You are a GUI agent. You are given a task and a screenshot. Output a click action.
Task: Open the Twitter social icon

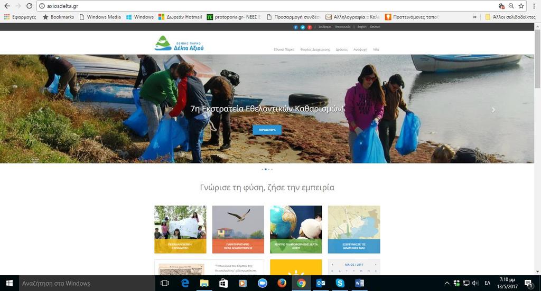tap(303, 27)
